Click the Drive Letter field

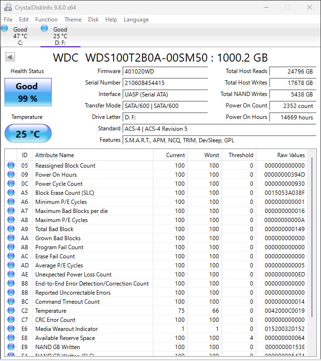click(x=165, y=117)
